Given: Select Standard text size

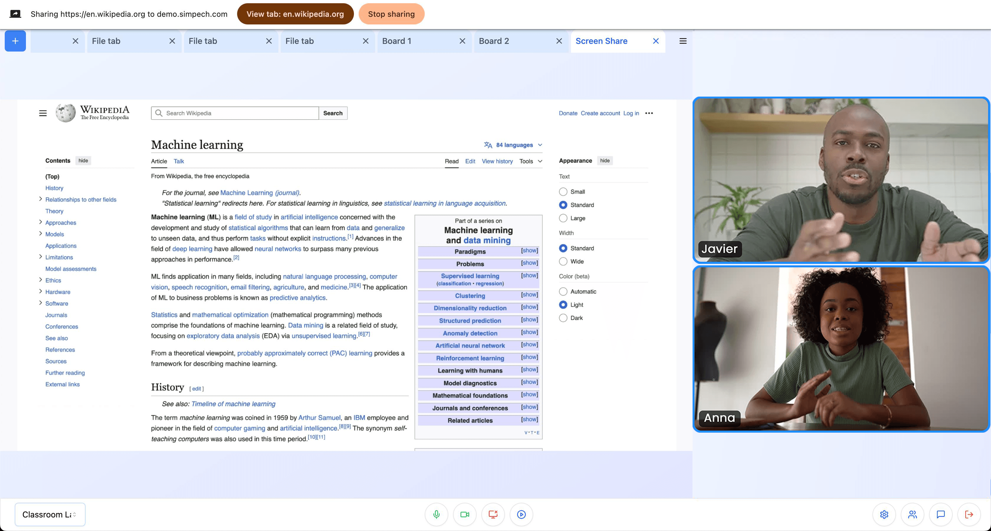Looking at the screenshot, I should pos(563,205).
